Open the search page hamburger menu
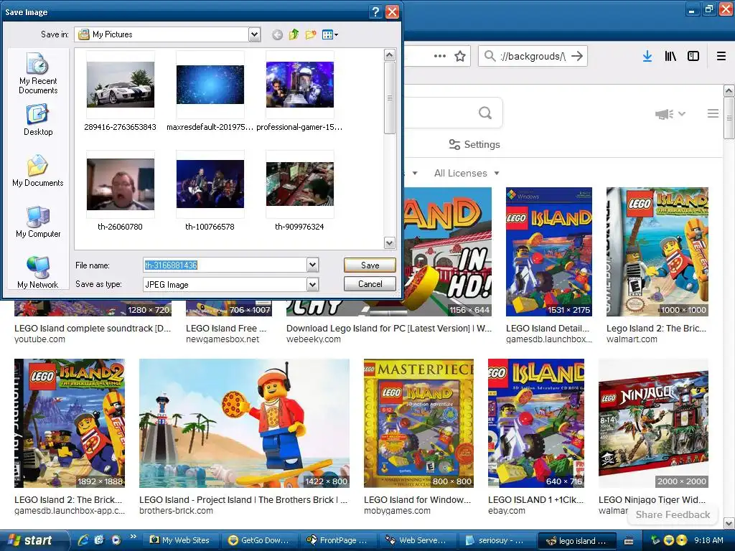 coord(713,113)
